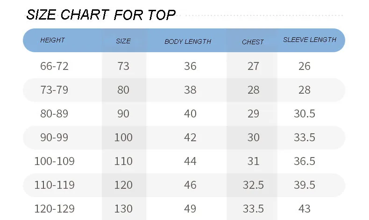369x220 pixels.
Task: Click the SLEEVE LENGTH column header
Action: click(310, 40)
